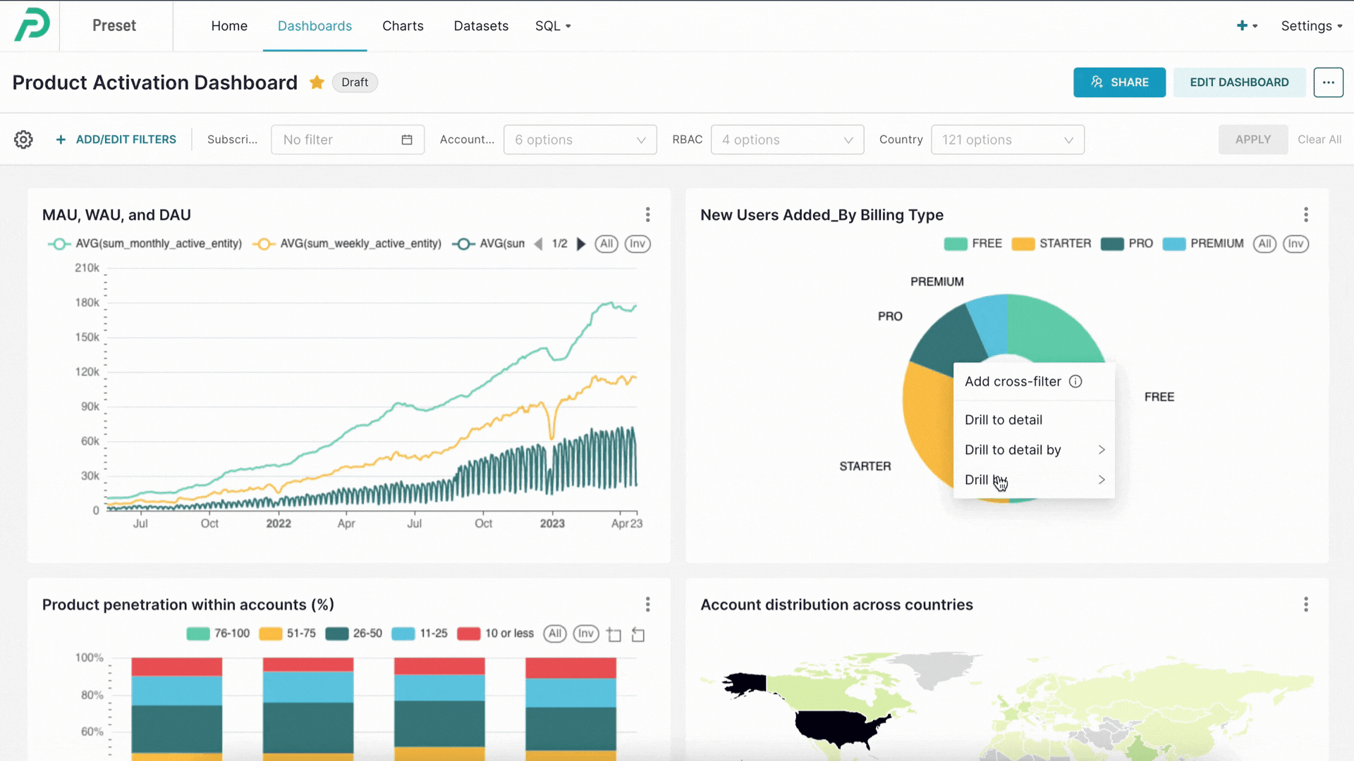Open Account distribution chart options menu
The width and height of the screenshot is (1354, 761).
point(1305,605)
